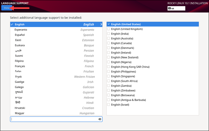
Task: Enable English (Hong Kong SAR China)
Action: pyautogui.click(x=109, y=67)
